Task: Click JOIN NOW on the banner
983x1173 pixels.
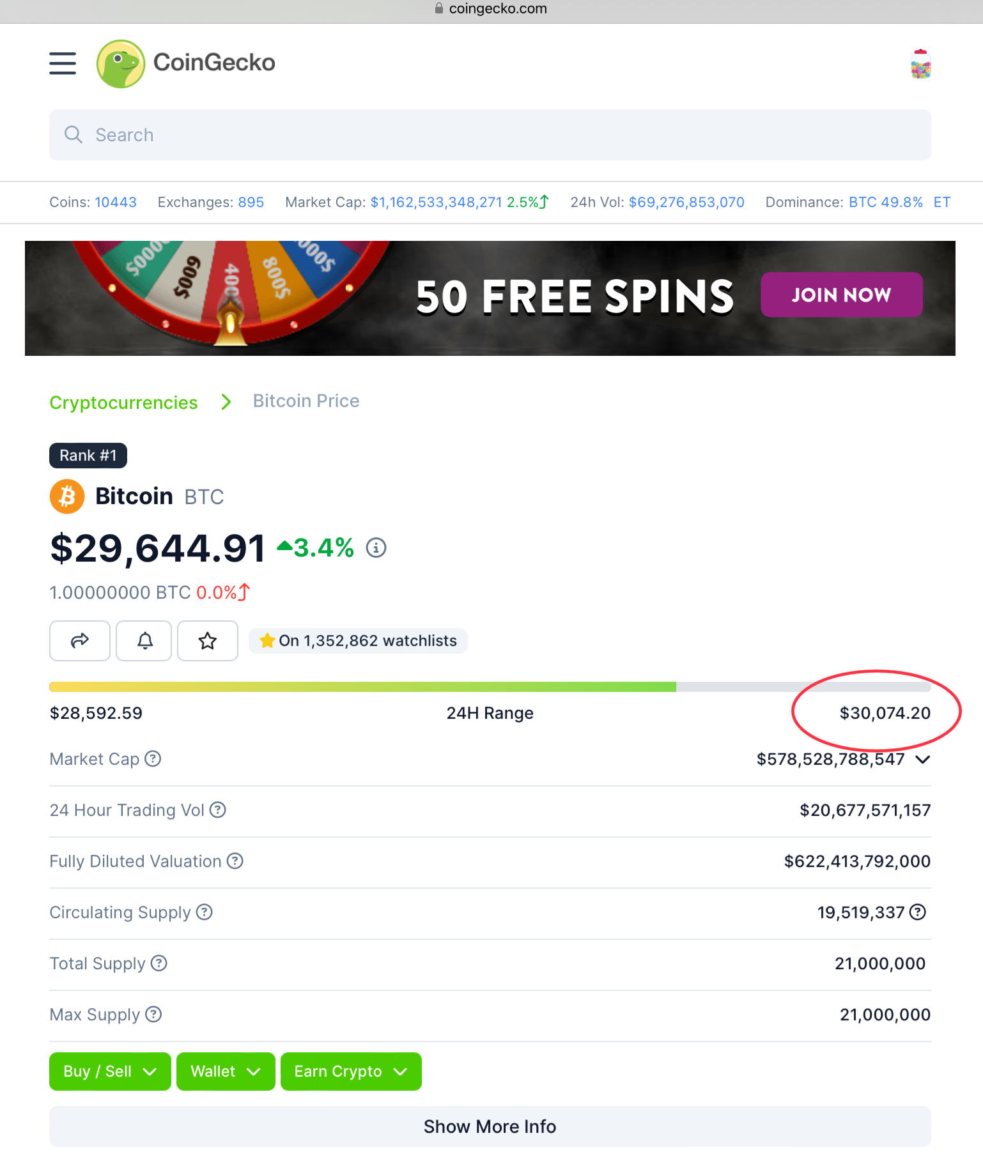Action: 841,295
